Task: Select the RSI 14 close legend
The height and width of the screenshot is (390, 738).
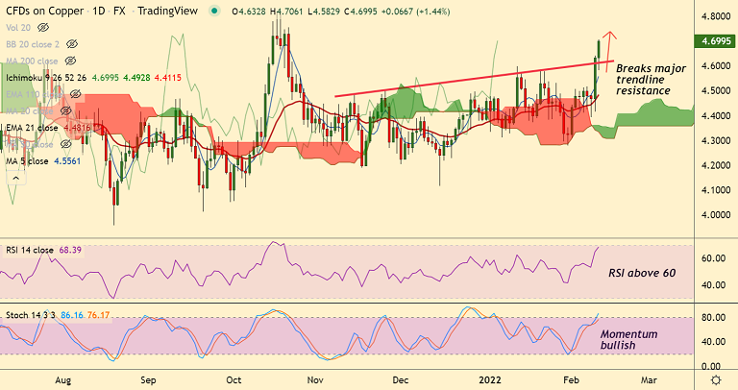Action: pyautogui.click(x=30, y=250)
